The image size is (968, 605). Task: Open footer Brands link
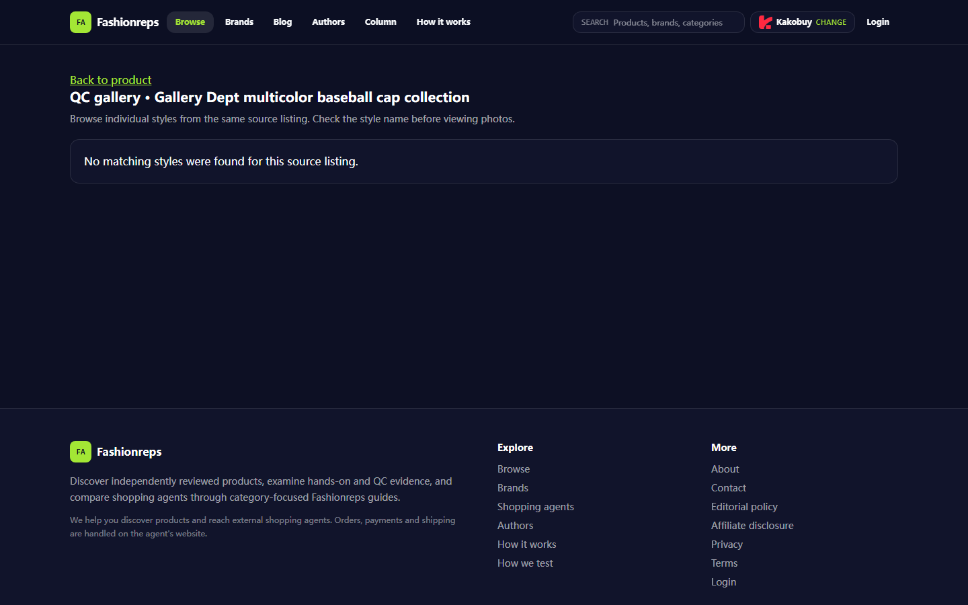pyautogui.click(x=513, y=488)
